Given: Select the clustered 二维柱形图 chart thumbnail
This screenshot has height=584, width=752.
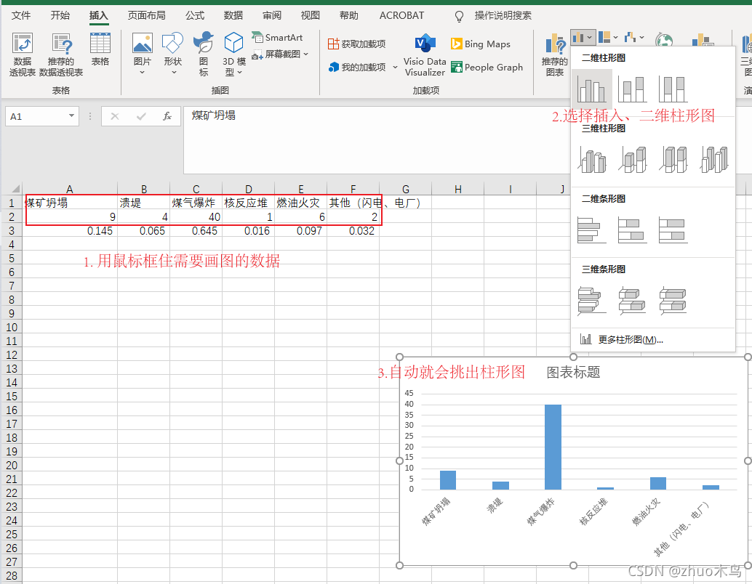Looking at the screenshot, I should pos(592,88).
